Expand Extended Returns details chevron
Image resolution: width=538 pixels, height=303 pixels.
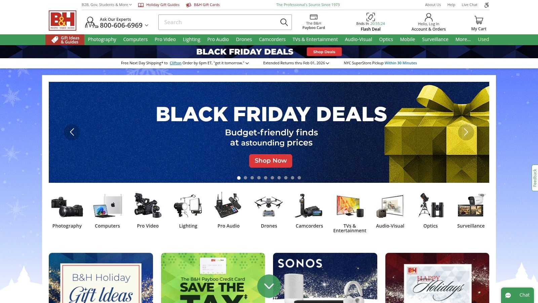click(328, 63)
